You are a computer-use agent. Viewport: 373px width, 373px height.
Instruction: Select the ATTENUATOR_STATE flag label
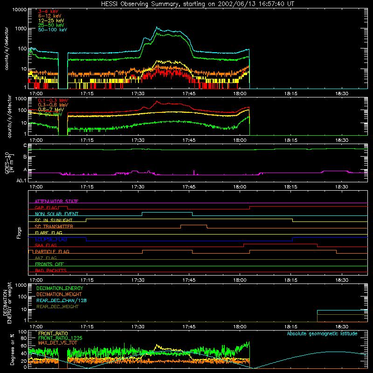point(56,201)
